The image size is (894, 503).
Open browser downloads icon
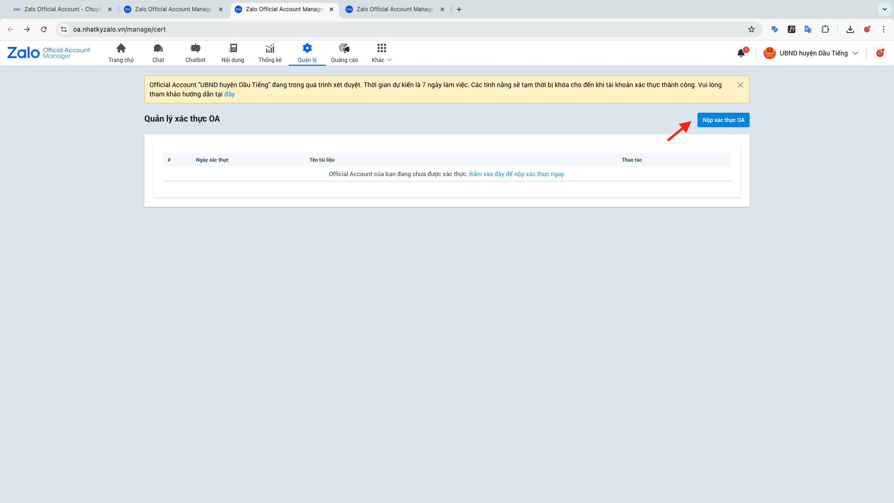850,29
